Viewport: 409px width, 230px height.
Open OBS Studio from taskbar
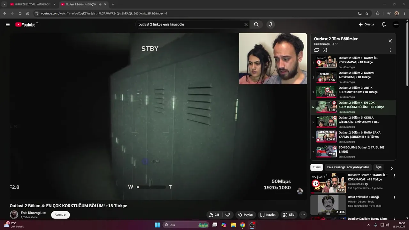(252, 225)
